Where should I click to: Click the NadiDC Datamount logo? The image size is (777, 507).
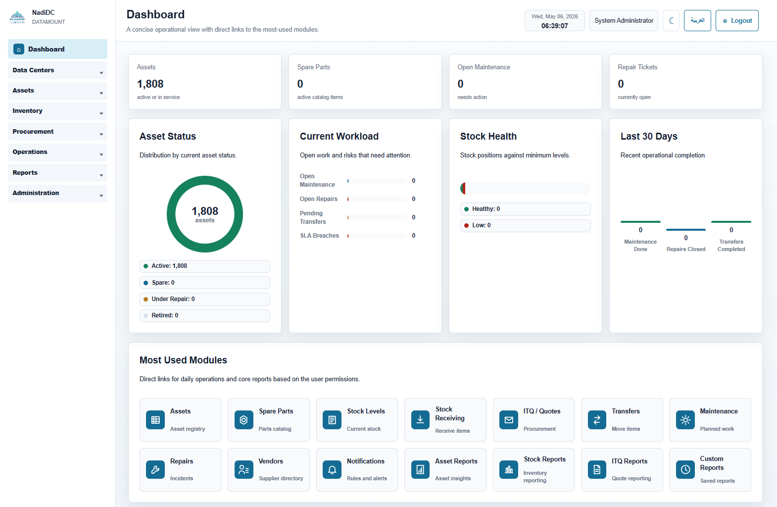click(17, 17)
